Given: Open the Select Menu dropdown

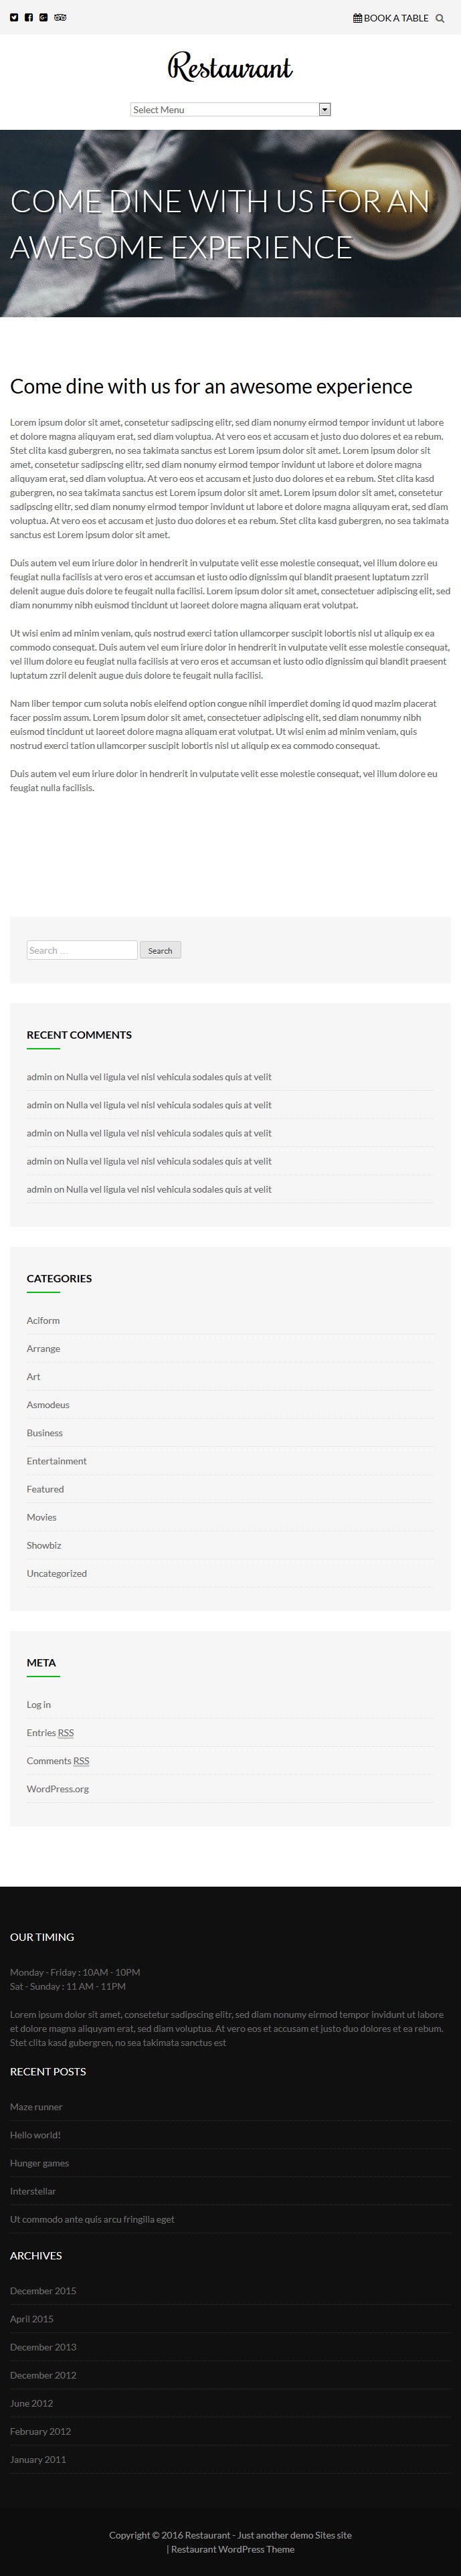Looking at the screenshot, I should (x=230, y=110).
